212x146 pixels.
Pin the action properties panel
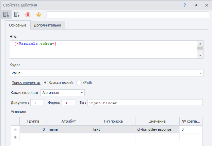(x=196, y=5)
